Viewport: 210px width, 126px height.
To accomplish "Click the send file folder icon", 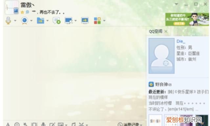I will (40, 20).
